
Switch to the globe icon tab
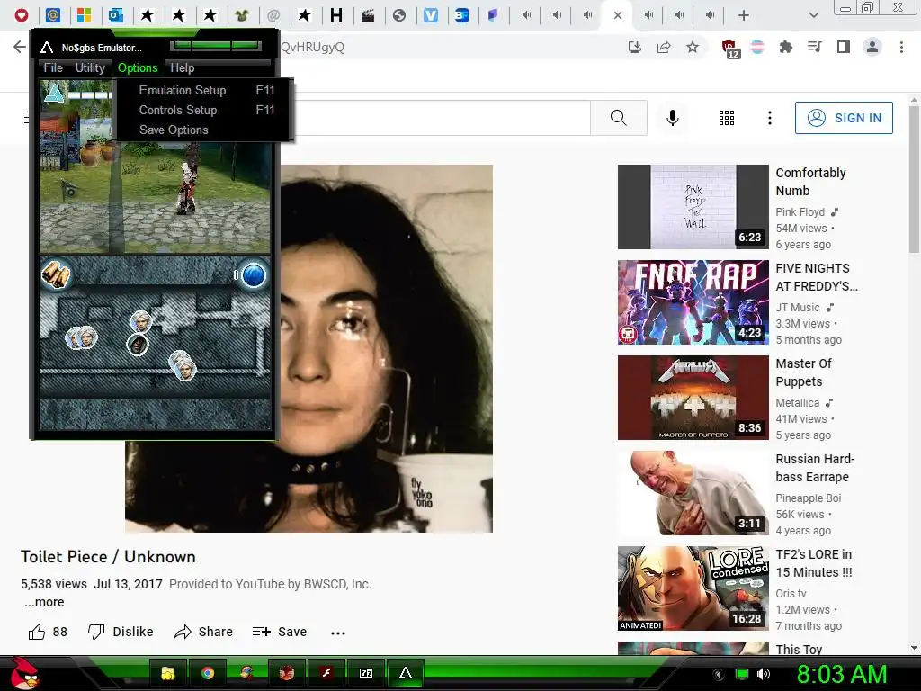click(x=399, y=15)
